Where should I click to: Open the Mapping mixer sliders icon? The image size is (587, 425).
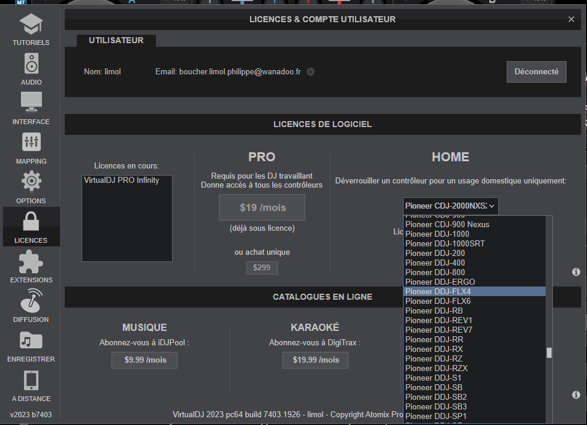click(31, 142)
